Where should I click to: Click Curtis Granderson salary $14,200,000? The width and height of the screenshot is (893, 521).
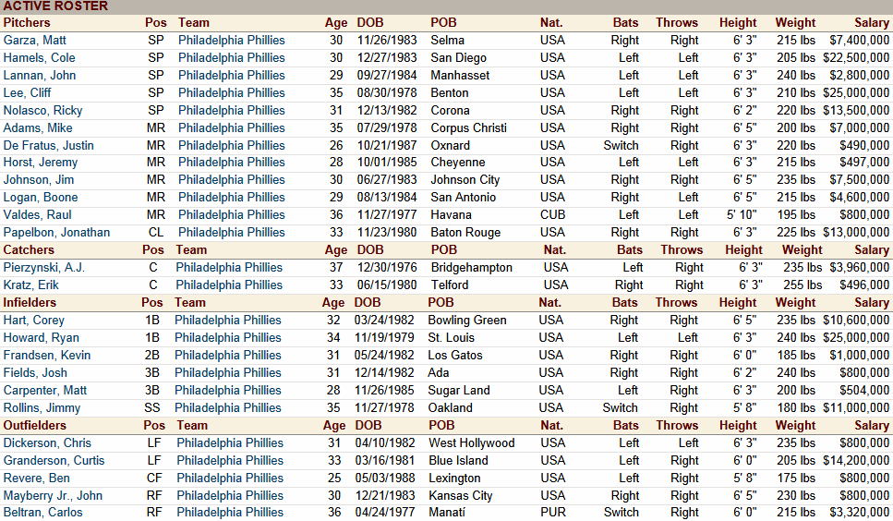click(x=856, y=461)
